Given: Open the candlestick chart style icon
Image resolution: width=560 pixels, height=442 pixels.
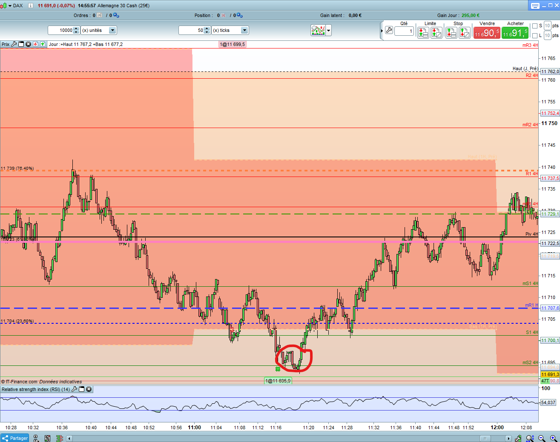Looking at the screenshot, I should (3, 6).
